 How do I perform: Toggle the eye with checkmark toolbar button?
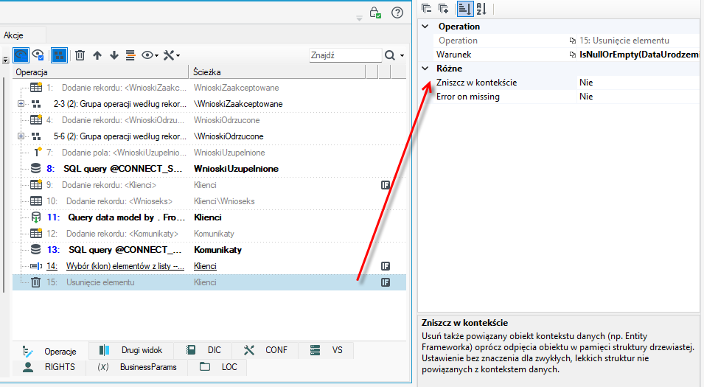tap(38, 55)
